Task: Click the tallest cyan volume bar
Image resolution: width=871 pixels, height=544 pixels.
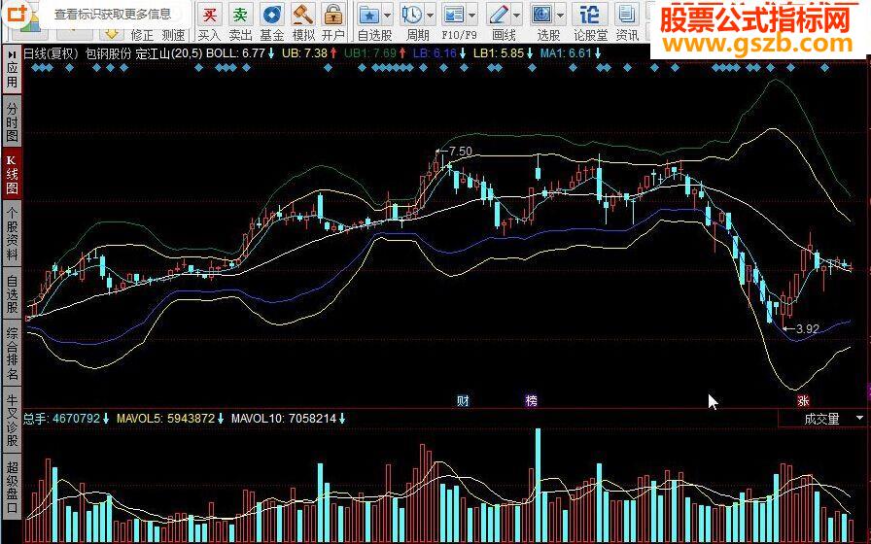Action: coord(538,486)
